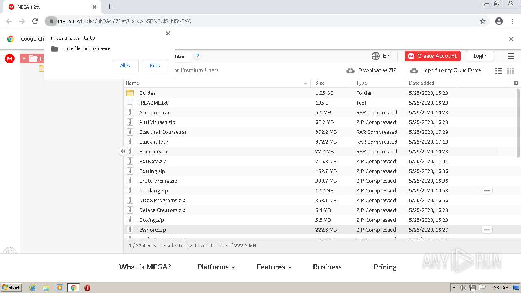Click the help question mark icon
The height and width of the screenshot is (293, 521).
197,56
